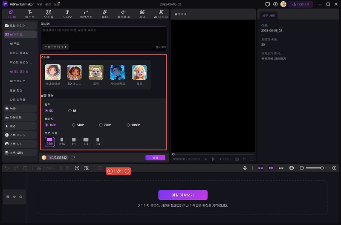Click the zoom-out minus icon on timeline
The image size is (341, 225).
302,168
